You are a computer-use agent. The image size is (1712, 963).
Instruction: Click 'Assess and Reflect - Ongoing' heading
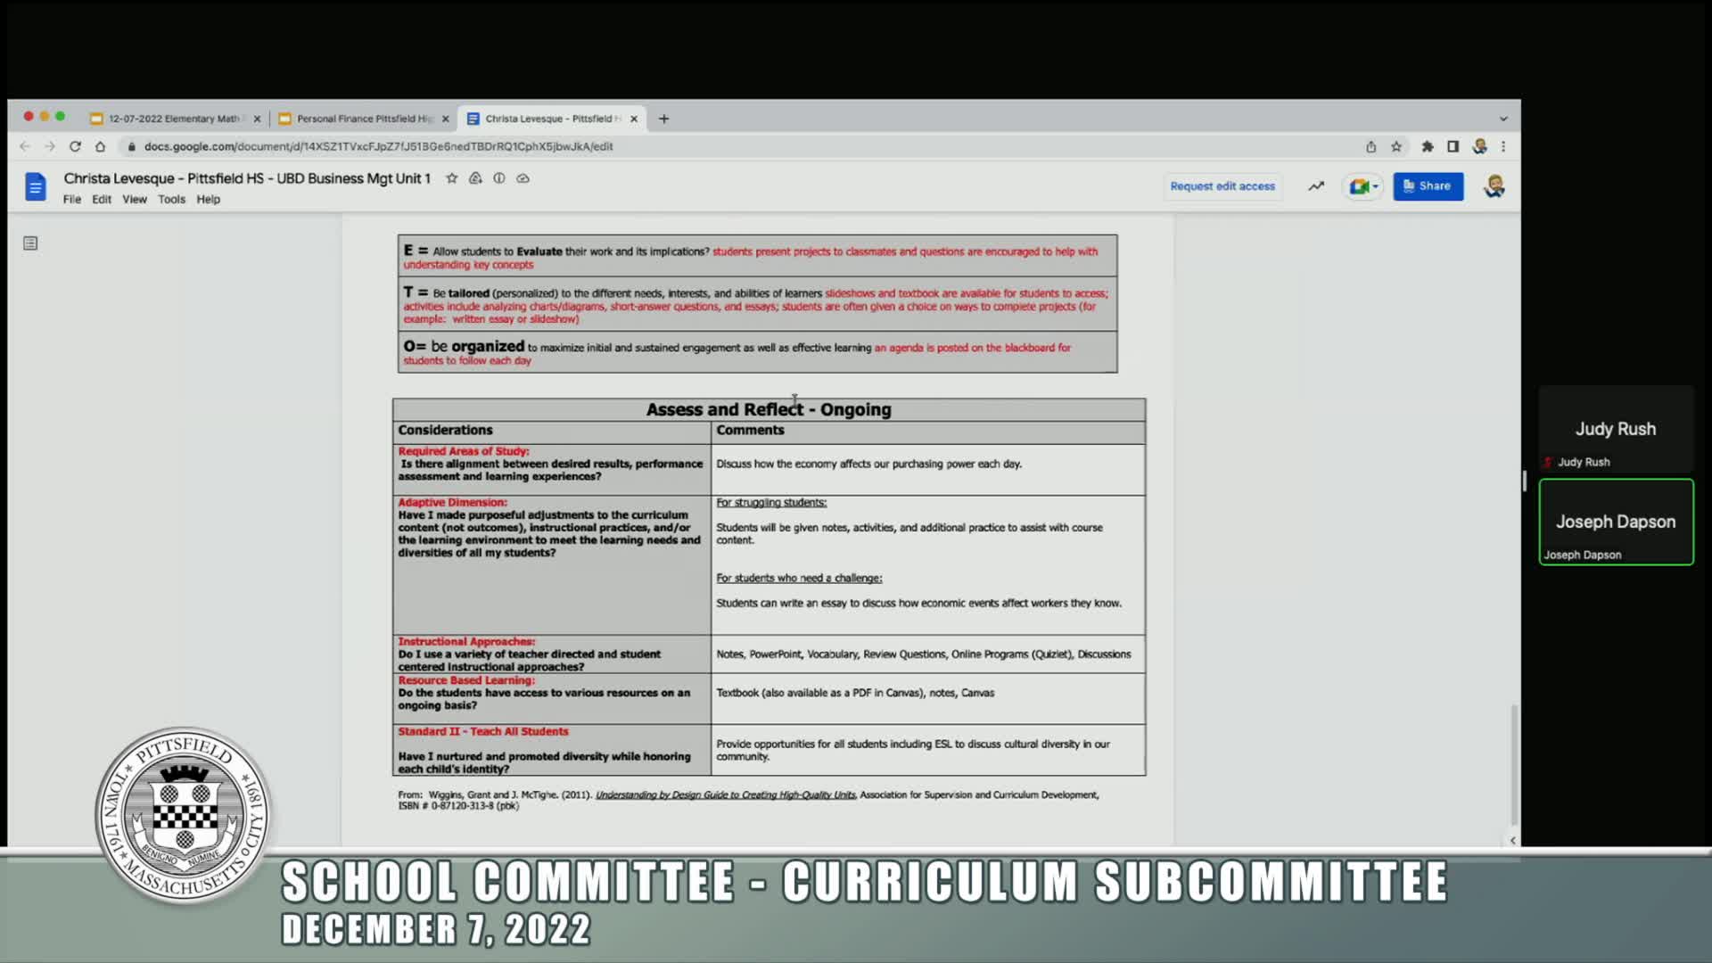[769, 409]
